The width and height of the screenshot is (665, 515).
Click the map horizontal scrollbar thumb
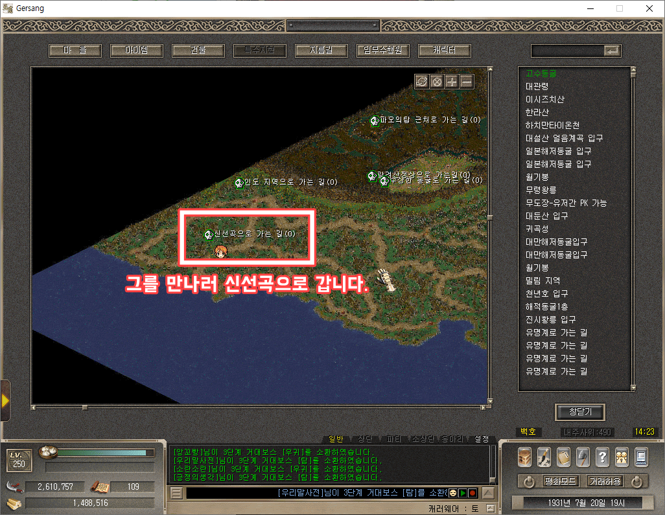click(85, 407)
